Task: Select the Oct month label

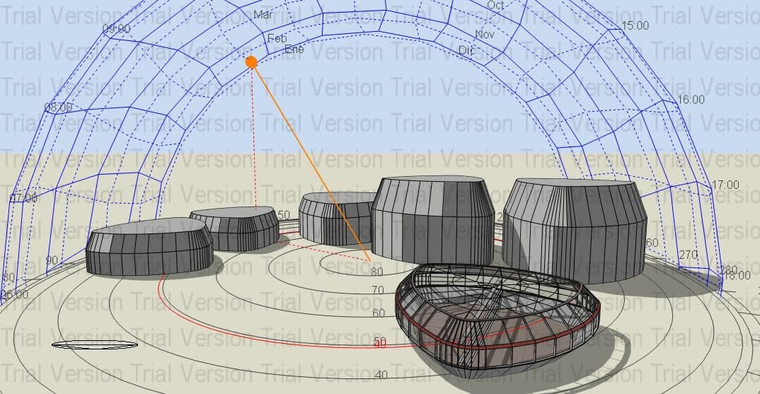Action: pyautogui.click(x=495, y=6)
